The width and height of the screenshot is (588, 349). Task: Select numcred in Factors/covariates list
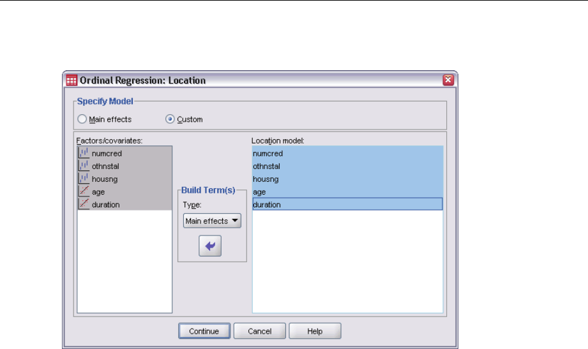pyautogui.click(x=124, y=153)
